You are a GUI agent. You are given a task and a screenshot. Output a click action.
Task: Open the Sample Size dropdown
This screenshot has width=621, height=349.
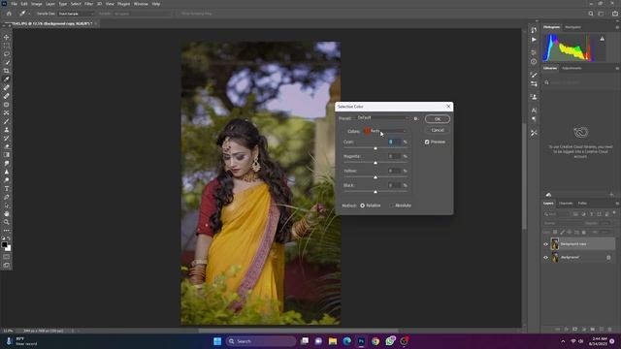[76, 14]
